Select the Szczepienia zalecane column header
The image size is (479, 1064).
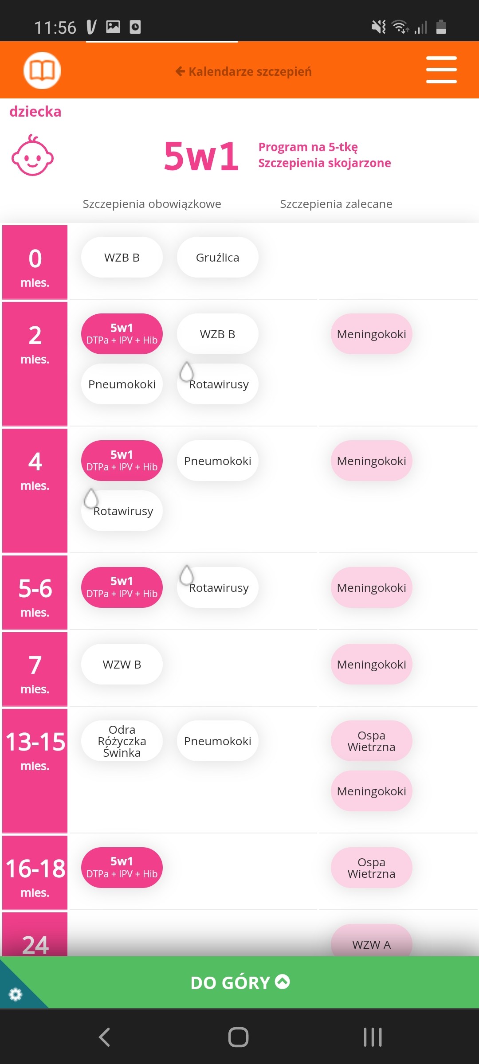336,204
